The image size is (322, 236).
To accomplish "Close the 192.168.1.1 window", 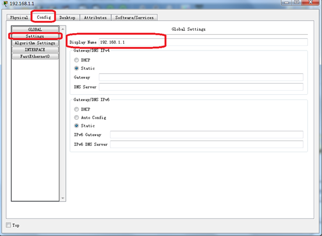I will click(311, 3).
